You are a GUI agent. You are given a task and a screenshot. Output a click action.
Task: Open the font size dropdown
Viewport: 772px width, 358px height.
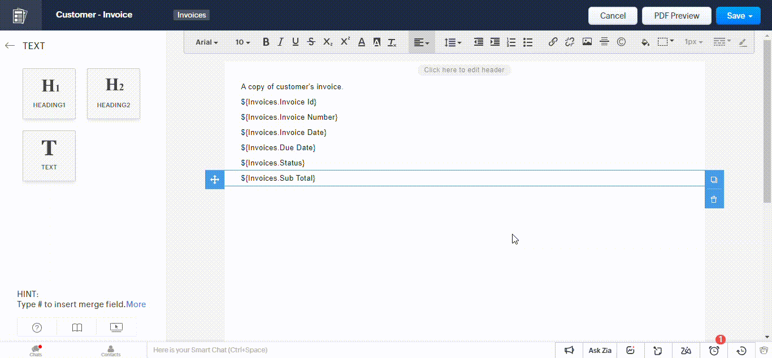(241, 42)
